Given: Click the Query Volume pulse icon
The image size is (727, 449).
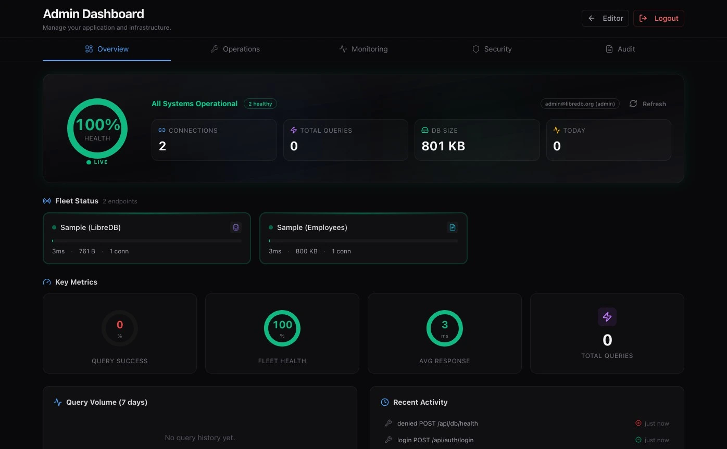Looking at the screenshot, I should [58, 402].
